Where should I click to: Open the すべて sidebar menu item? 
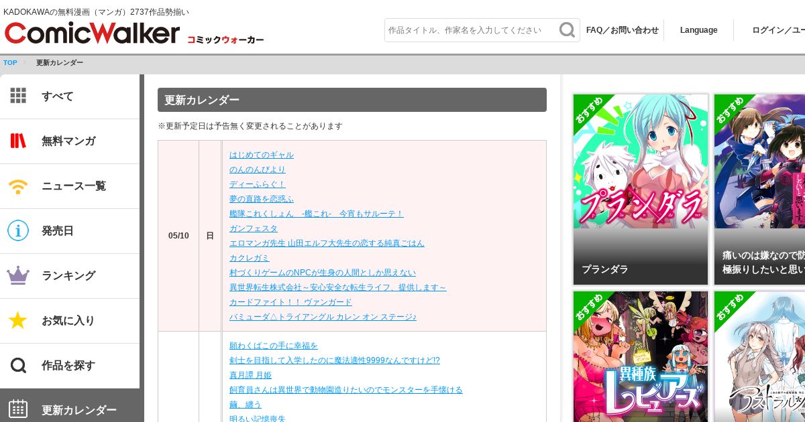70,96
